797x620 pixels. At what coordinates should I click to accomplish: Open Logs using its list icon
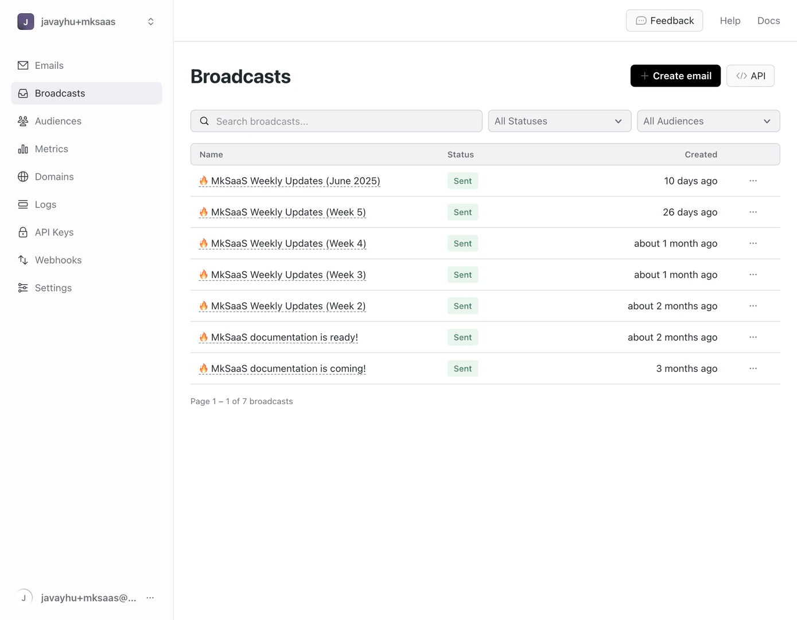[x=23, y=204]
